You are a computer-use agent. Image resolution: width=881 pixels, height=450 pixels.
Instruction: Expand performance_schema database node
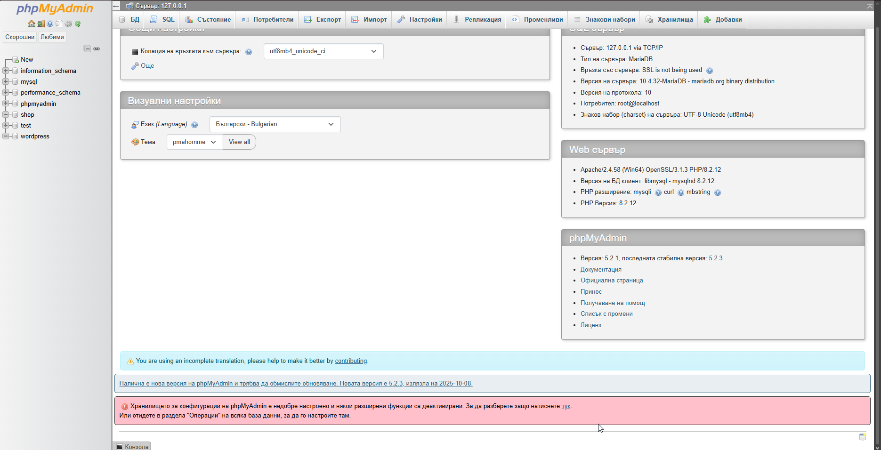[6, 92]
